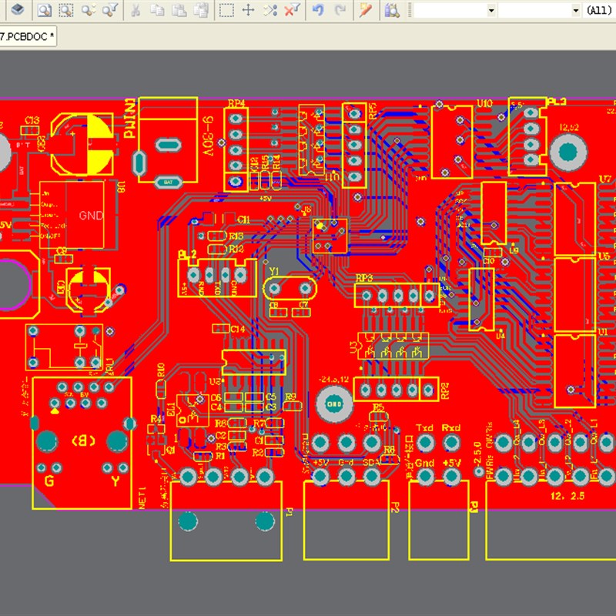
Task: Click the NET1 designator text
Action: click(142, 498)
